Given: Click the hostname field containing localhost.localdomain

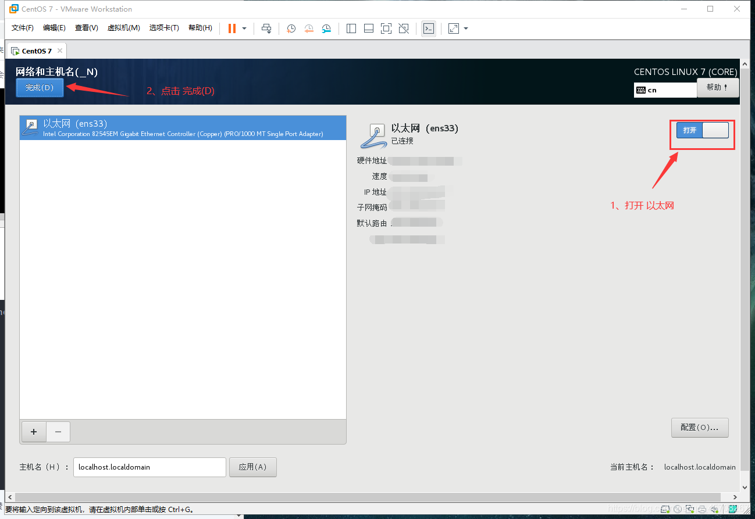Looking at the screenshot, I should click(149, 467).
